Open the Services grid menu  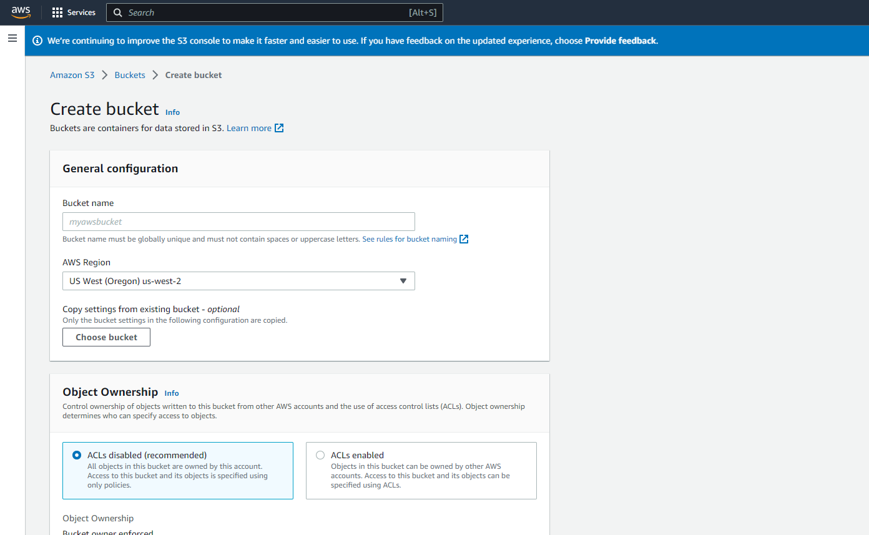(57, 12)
